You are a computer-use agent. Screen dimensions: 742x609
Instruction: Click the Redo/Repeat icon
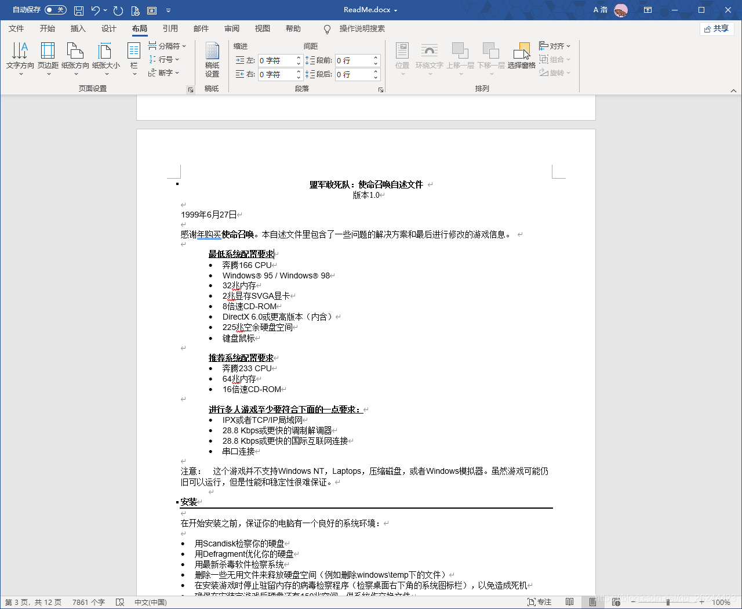tap(118, 10)
